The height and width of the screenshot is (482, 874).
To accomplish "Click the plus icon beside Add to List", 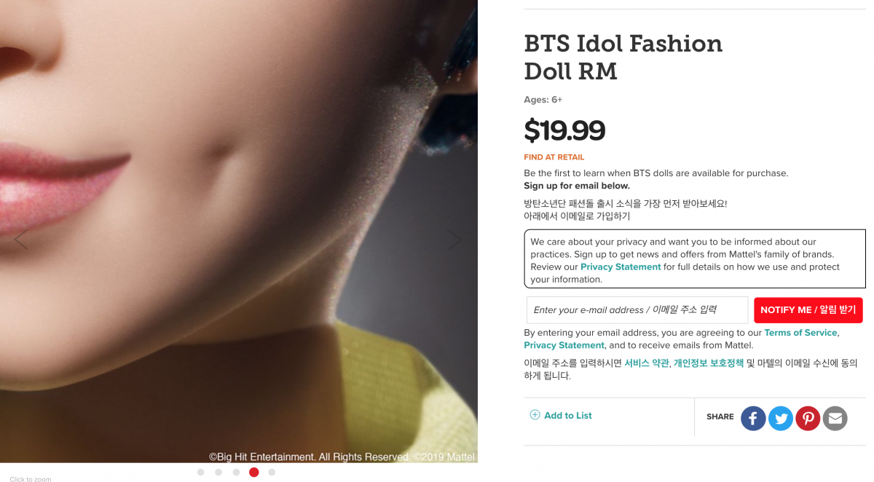I will tap(535, 415).
